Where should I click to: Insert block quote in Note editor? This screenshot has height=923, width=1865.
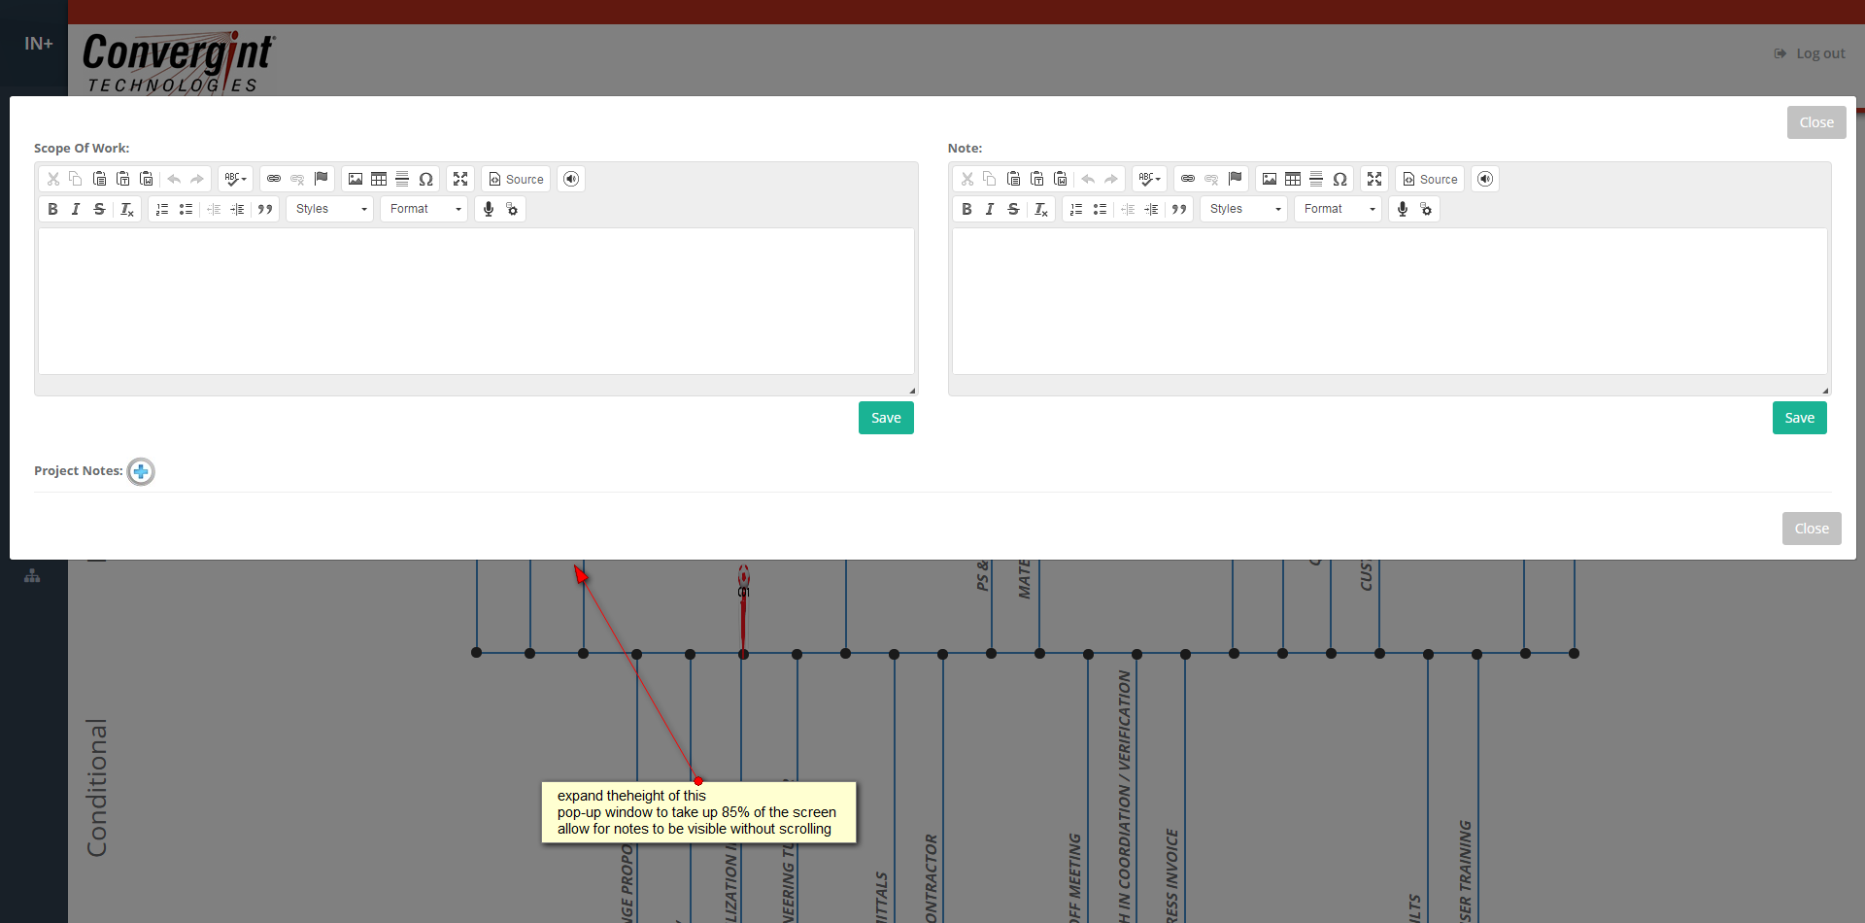pos(1179,209)
